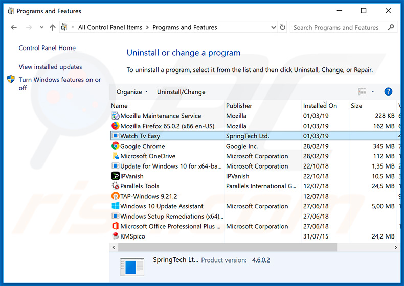Open the recent locations dropdown arrow

(x=41, y=27)
